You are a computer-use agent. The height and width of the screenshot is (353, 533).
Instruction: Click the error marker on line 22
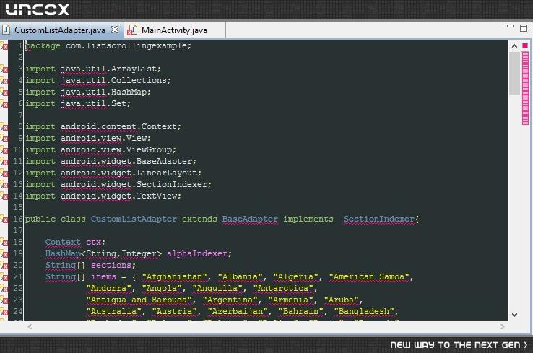pyautogui.click(x=4, y=289)
